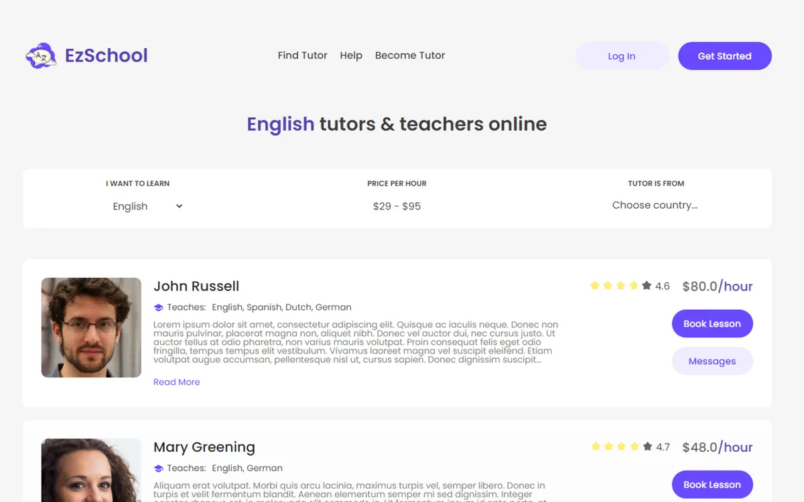This screenshot has width=804, height=502.
Task: Click the $80.0/hour price
Action: click(718, 286)
